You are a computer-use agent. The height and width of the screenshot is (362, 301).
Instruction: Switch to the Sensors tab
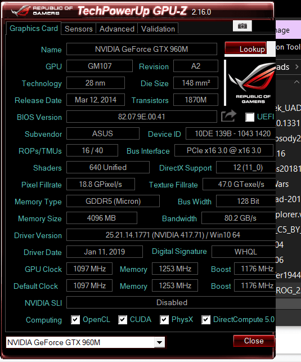point(78,29)
